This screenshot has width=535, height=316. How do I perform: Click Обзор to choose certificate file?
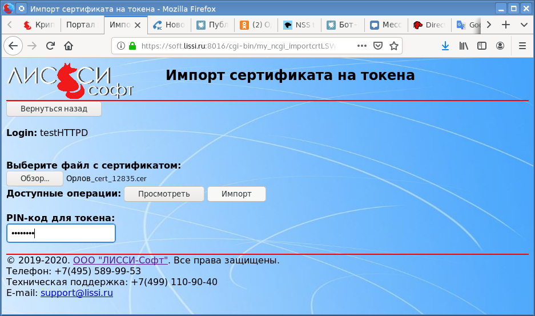pos(35,178)
